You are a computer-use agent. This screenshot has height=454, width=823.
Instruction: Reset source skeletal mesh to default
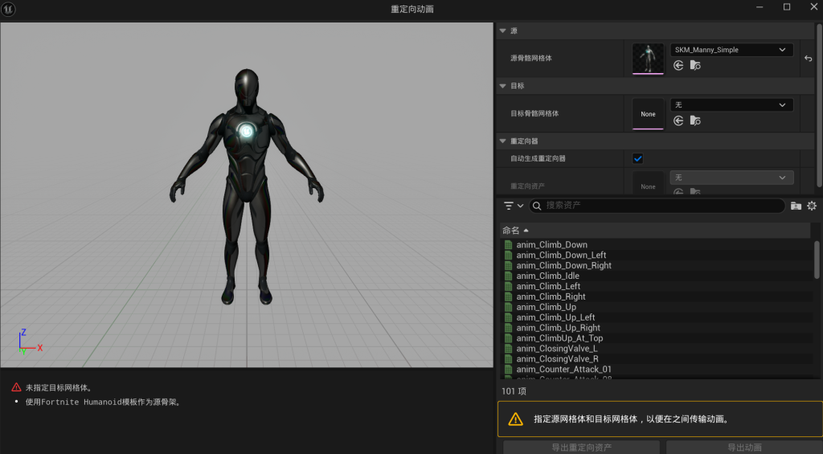(x=808, y=59)
